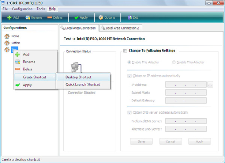Choose Delete in the context menu

[x=35, y=69]
